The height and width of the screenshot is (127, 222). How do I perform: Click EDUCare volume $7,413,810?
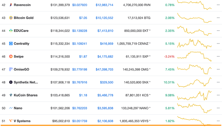(x=105, y=31)
